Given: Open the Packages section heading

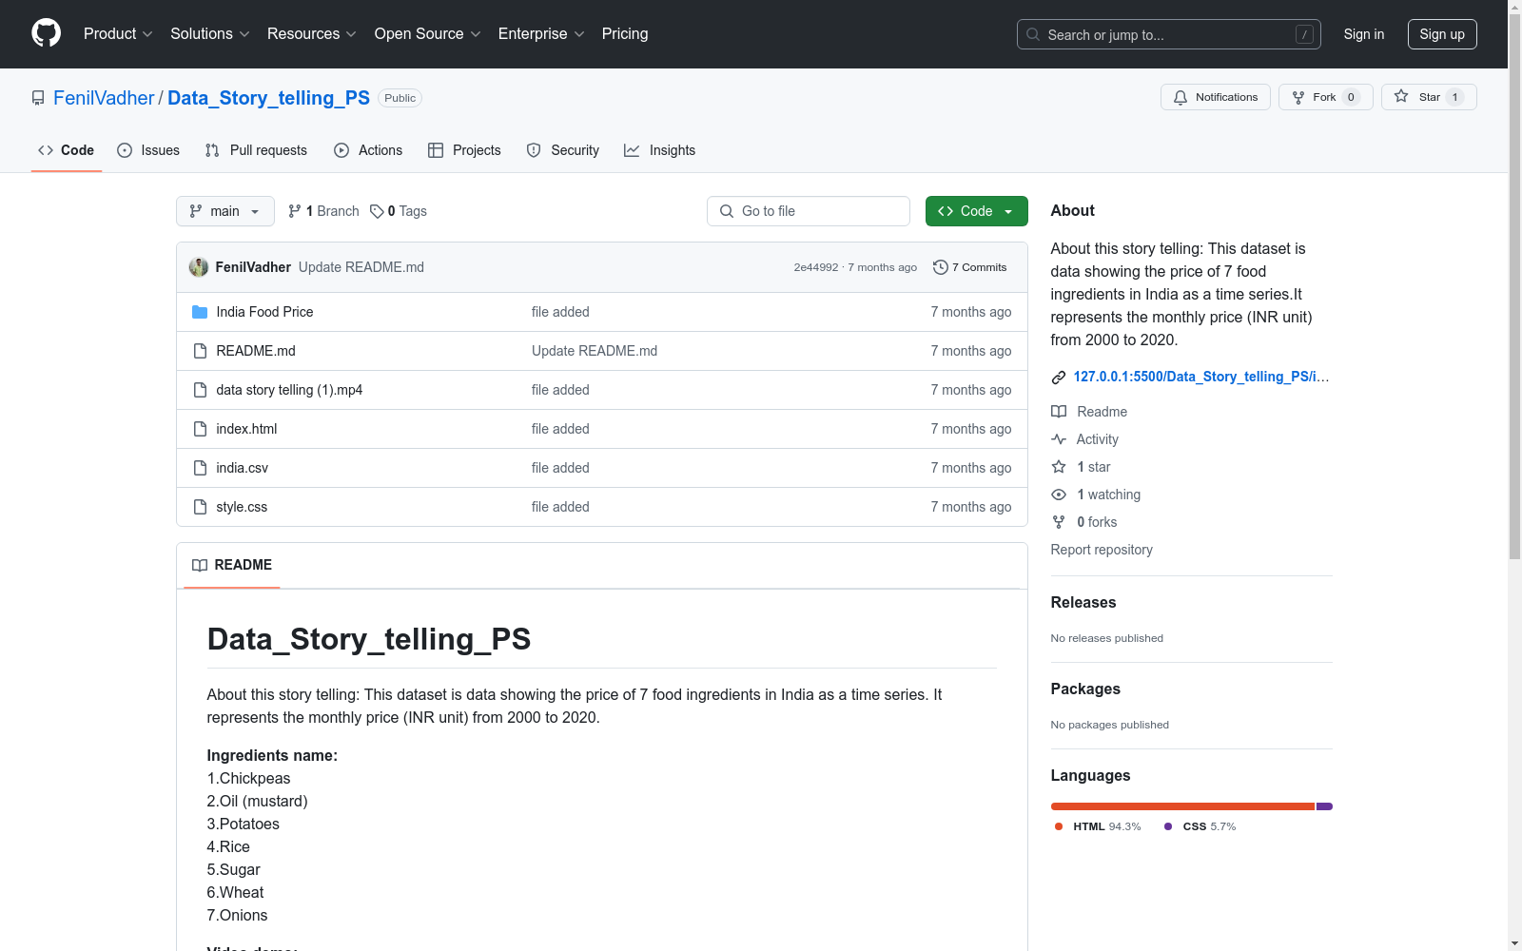Looking at the screenshot, I should coord(1085,689).
